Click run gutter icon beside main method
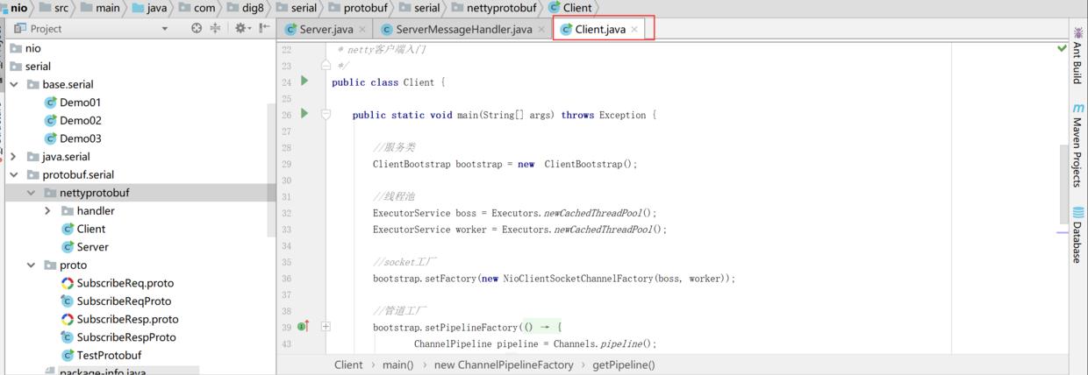1088x375 pixels. (304, 113)
